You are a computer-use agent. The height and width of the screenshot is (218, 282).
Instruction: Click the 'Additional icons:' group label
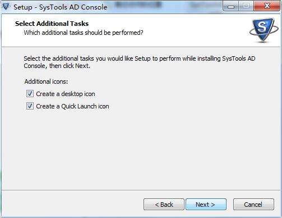click(46, 81)
